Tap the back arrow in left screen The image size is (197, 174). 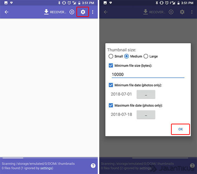[6, 12]
